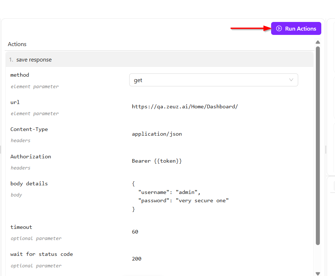
Task: Click the right panel resize handle
Action: point(326,149)
